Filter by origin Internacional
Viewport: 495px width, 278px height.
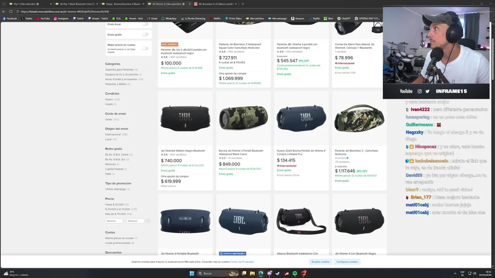(113, 134)
